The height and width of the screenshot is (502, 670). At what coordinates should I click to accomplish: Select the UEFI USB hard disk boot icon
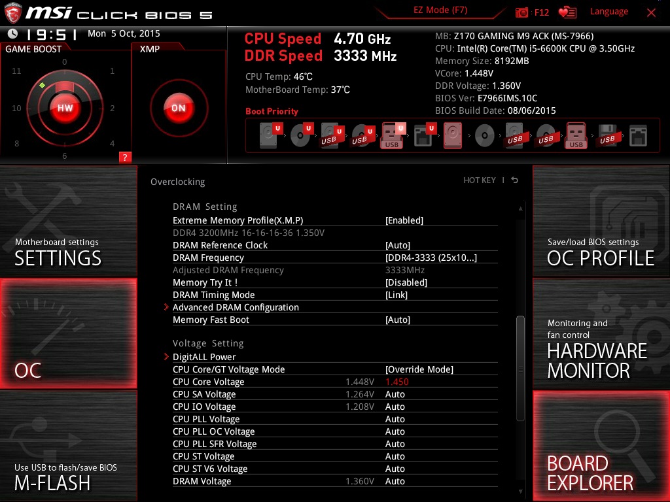tap(332, 135)
